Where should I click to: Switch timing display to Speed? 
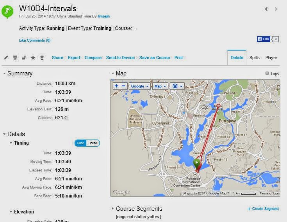[x=93, y=143]
